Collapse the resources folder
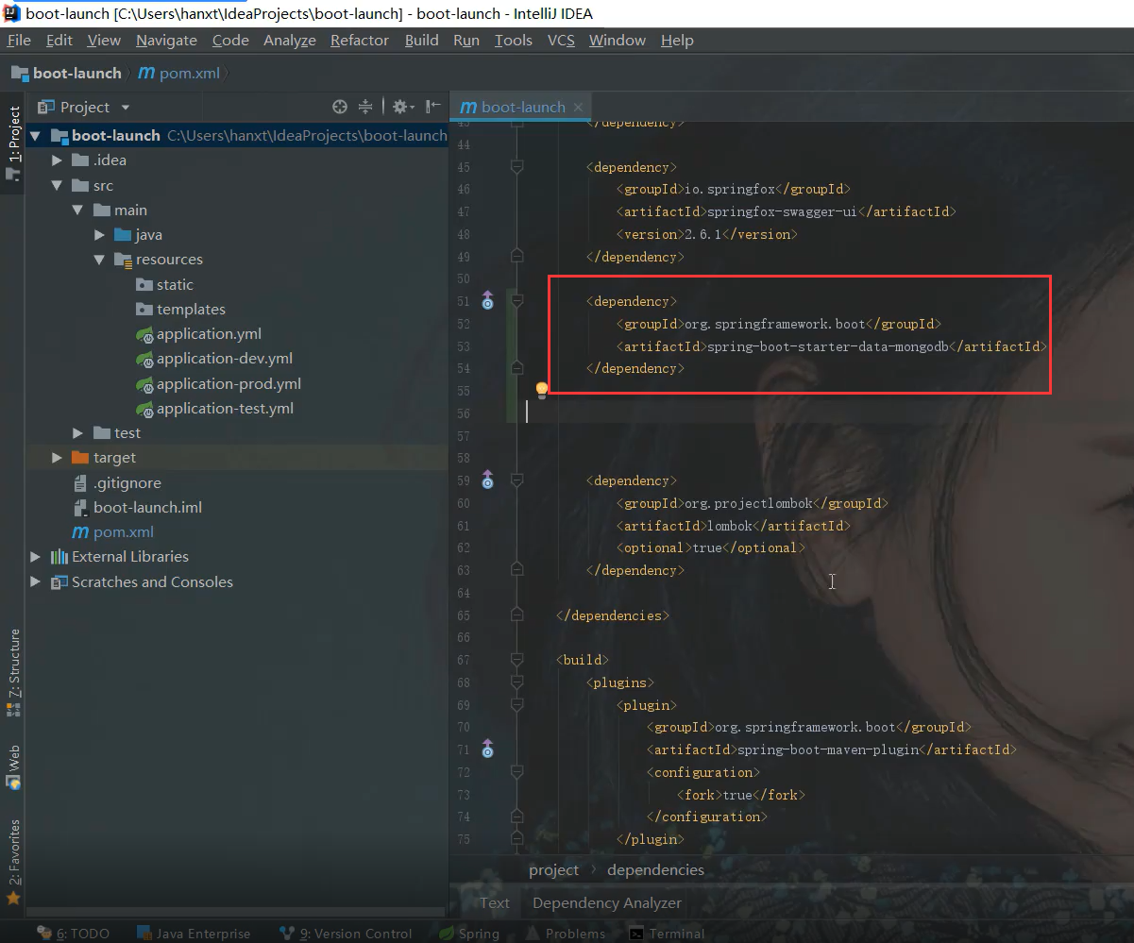The height and width of the screenshot is (943, 1134). tap(99, 260)
